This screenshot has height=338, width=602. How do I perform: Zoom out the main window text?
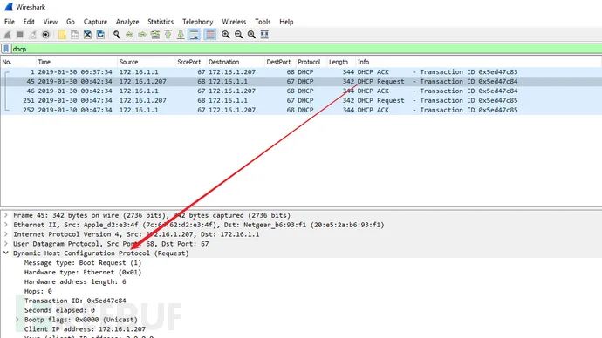click(x=238, y=35)
